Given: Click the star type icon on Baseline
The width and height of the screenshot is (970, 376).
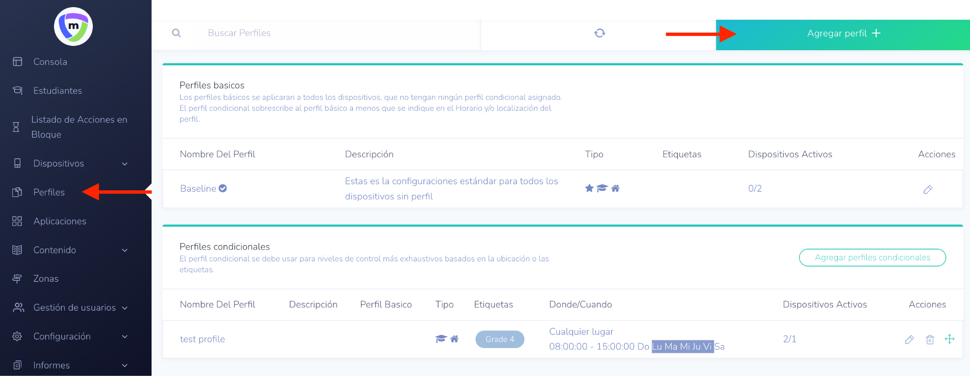Looking at the screenshot, I should [589, 188].
